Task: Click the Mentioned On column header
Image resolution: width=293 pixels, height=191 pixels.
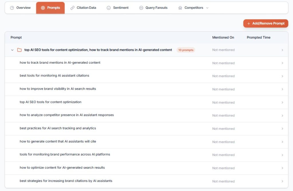Action: [x=223, y=37]
